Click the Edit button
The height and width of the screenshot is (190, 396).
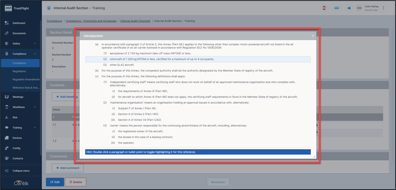55,182
